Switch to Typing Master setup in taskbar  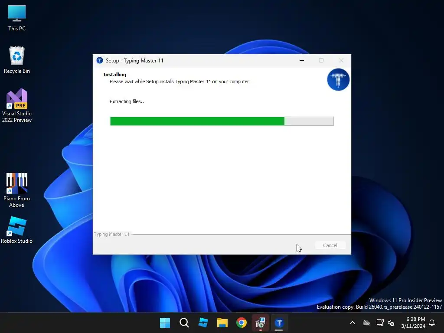click(280, 323)
